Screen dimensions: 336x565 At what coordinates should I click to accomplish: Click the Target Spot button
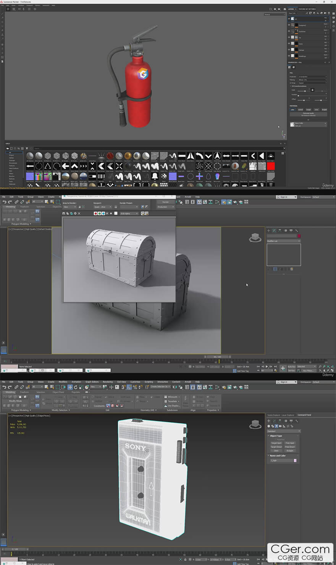click(x=276, y=443)
